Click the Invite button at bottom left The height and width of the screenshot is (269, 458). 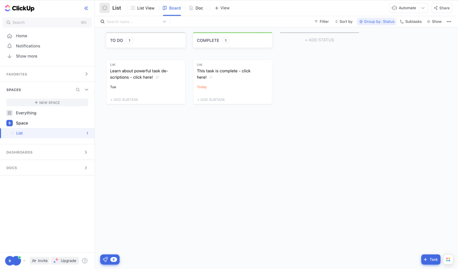click(x=40, y=261)
